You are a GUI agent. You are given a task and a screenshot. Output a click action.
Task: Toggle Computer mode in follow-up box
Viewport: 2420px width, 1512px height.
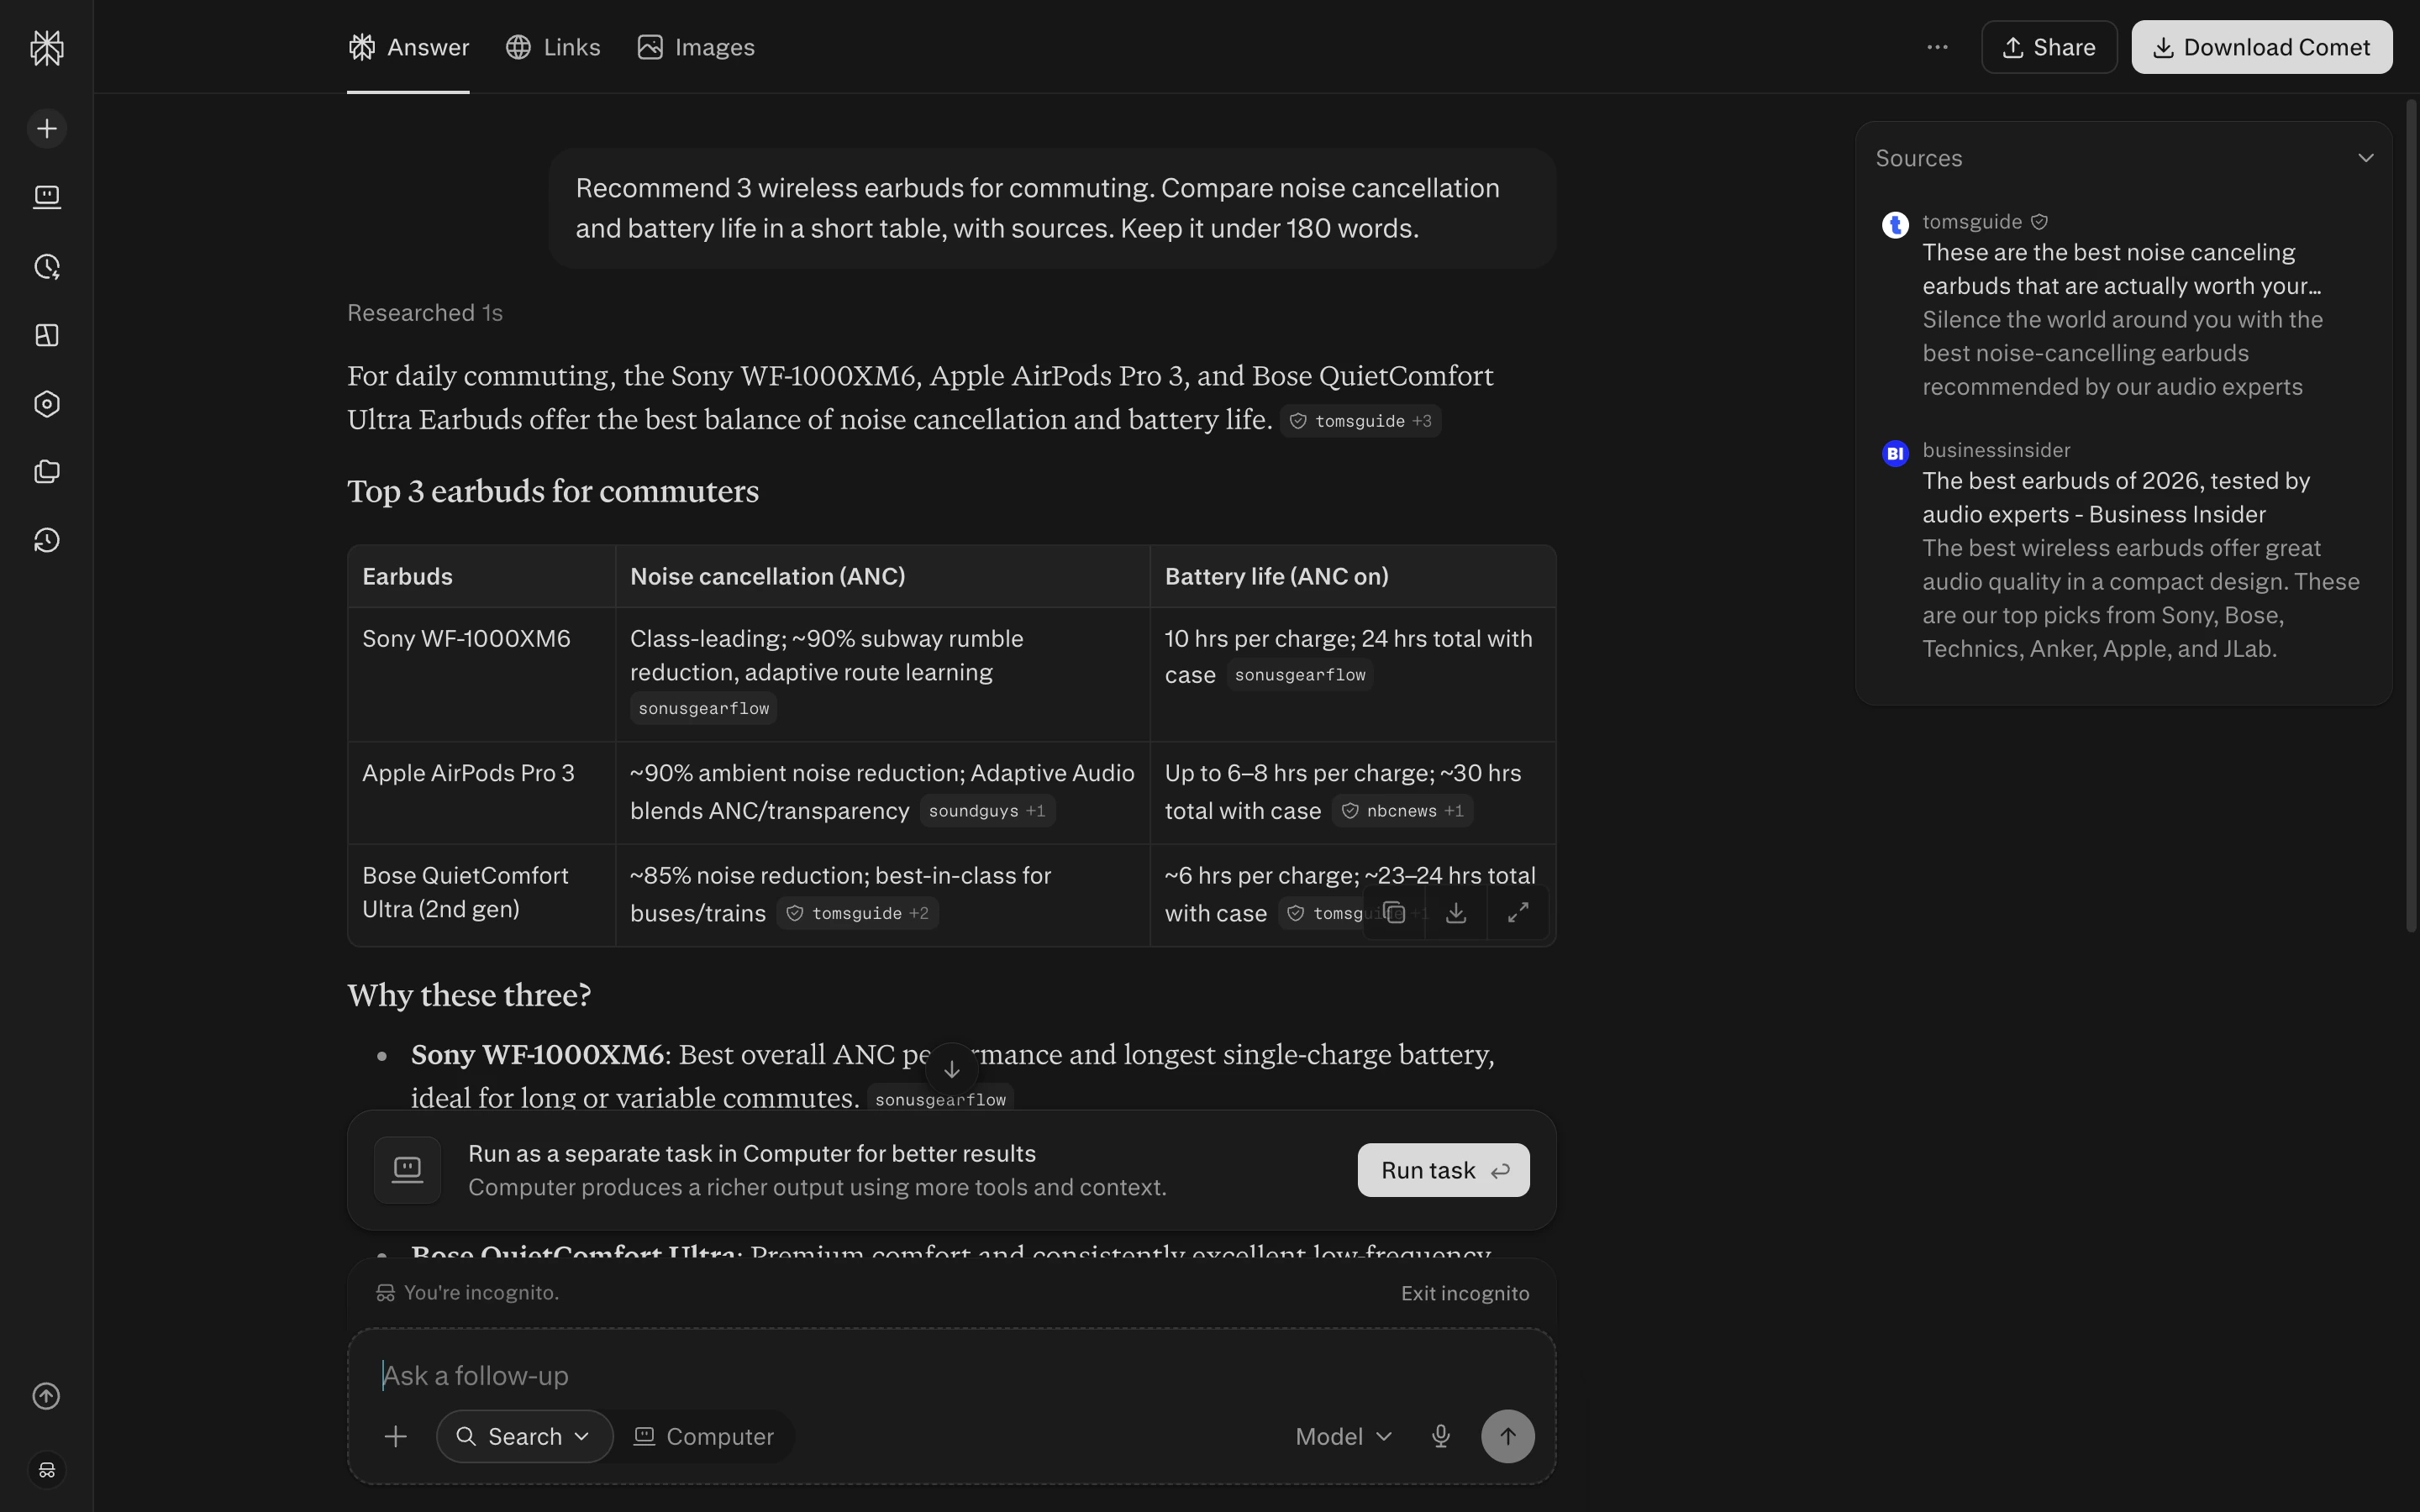coord(704,1436)
